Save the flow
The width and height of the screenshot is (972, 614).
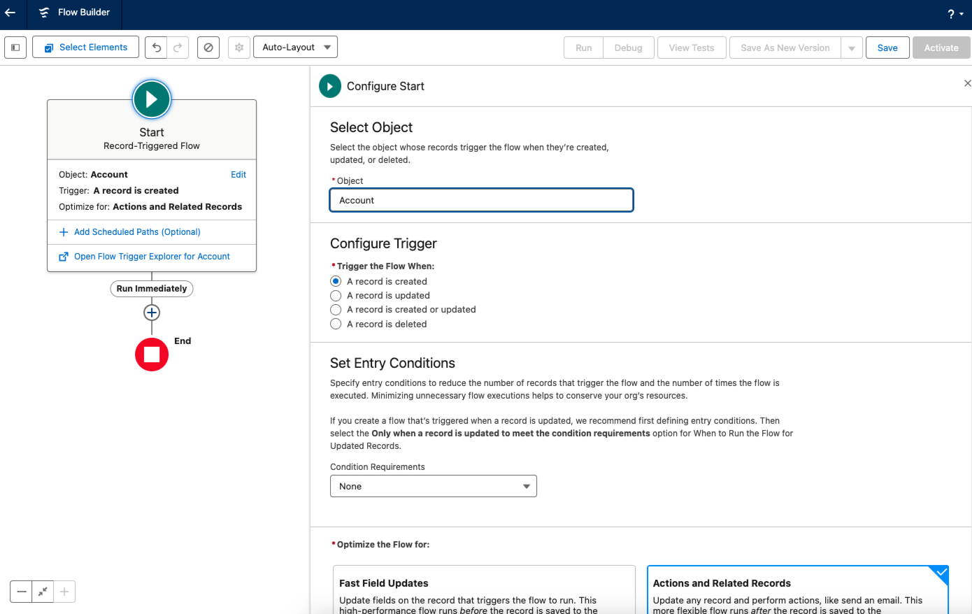coord(887,48)
